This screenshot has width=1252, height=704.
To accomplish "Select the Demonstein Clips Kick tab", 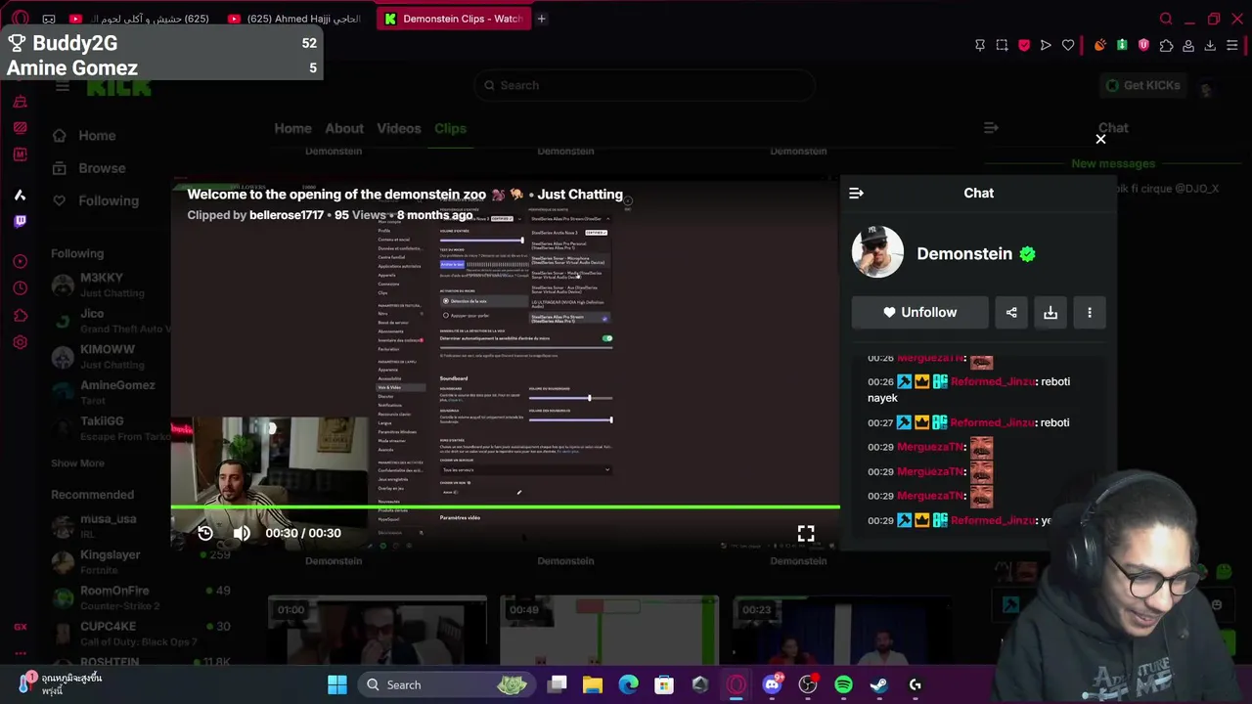I will (454, 19).
